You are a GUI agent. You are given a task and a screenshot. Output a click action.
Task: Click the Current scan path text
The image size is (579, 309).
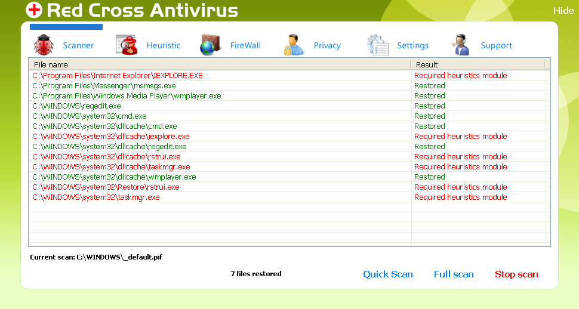coord(96,257)
